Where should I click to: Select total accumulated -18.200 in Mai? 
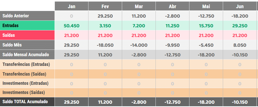tap(206, 102)
